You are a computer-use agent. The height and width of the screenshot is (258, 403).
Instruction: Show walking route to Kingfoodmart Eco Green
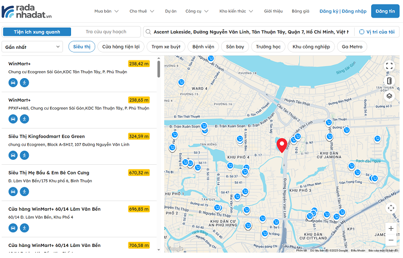coord(24,155)
